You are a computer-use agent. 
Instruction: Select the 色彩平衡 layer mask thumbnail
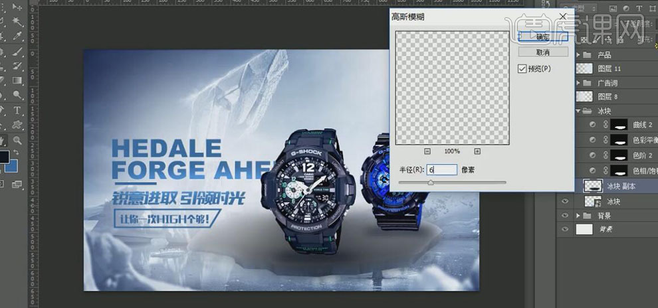point(619,139)
